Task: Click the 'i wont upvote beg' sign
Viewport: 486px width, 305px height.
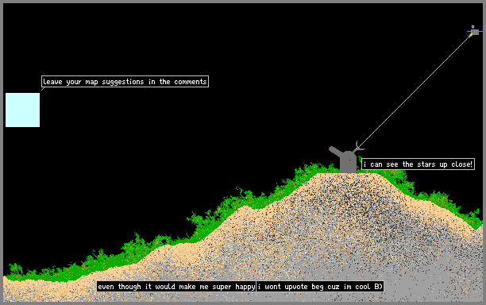Action: (x=320, y=287)
